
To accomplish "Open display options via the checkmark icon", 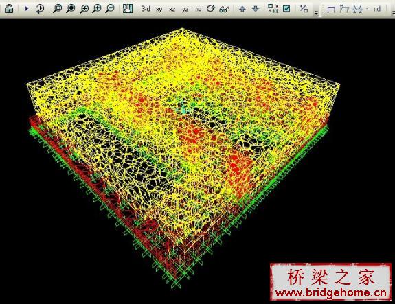I will (286, 9).
